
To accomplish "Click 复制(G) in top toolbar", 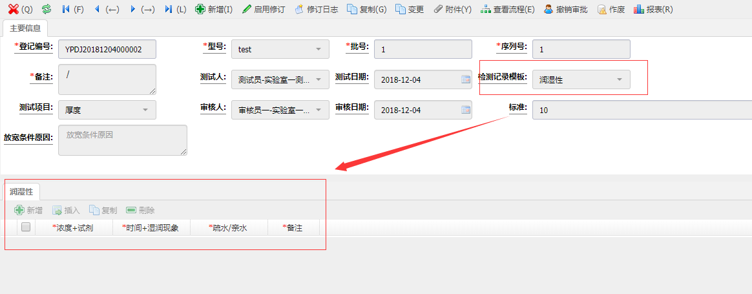I will pos(366,9).
